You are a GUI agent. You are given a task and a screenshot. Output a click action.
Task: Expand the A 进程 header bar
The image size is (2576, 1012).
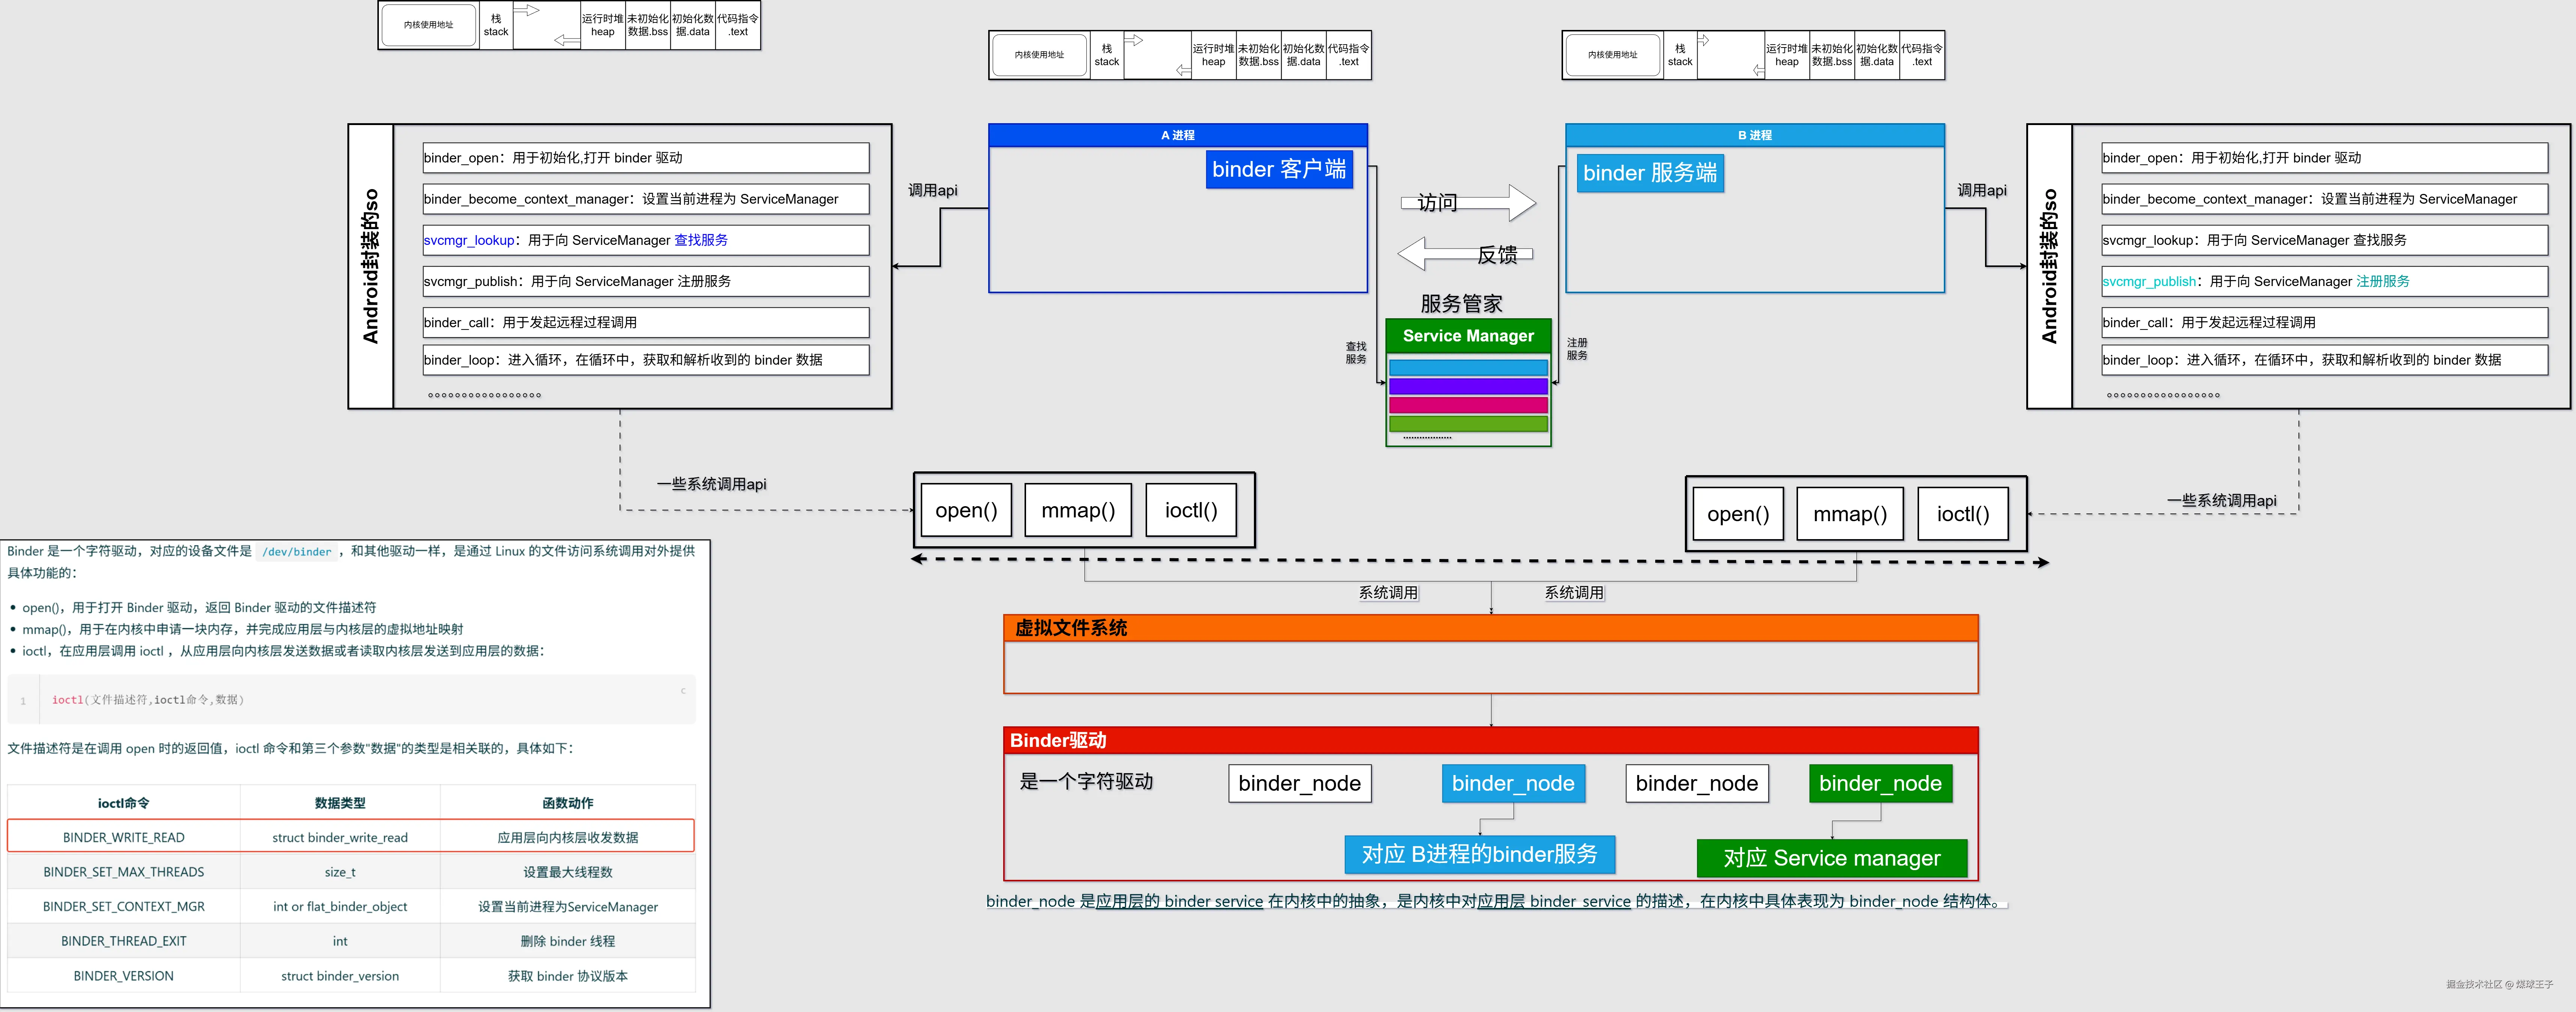(x=1177, y=134)
